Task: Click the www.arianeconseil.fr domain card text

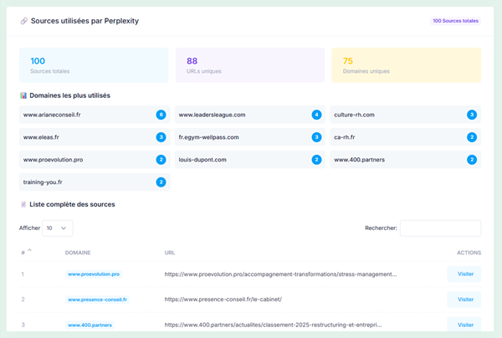Action: (x=52, y=115)
